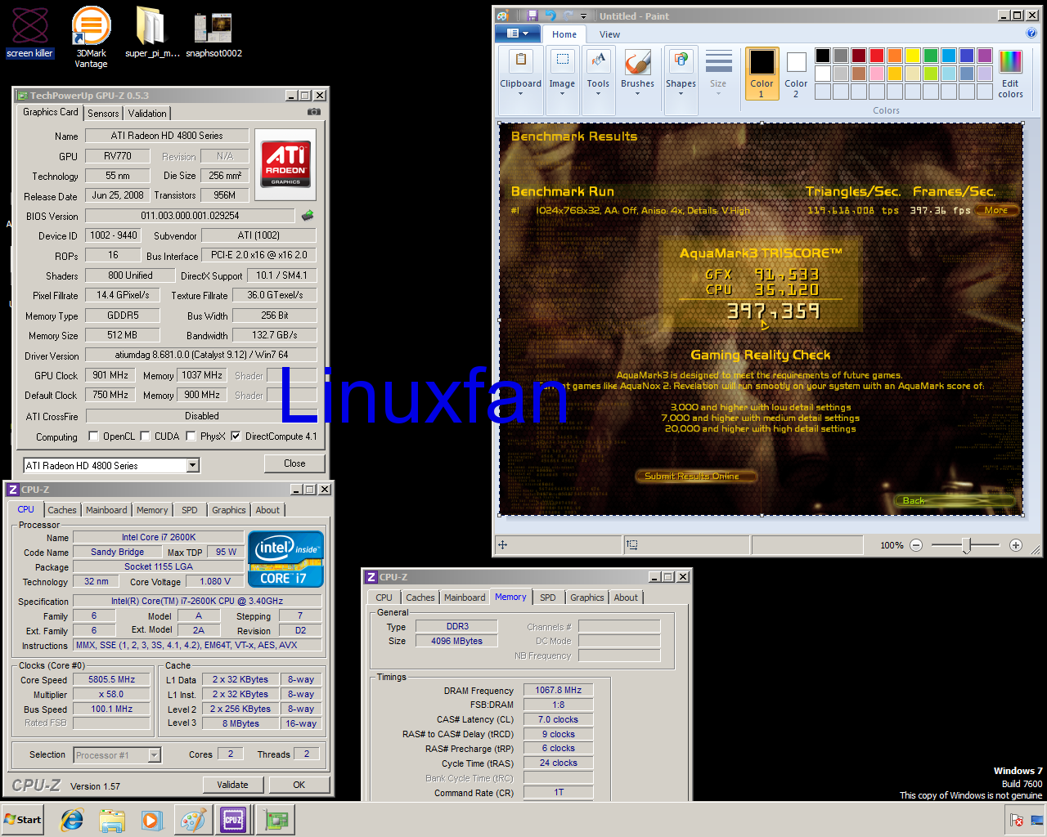Toggle the OpenCL checkbox in GPU-Z
This screenshot has width=1047, height=837.
pos(93,436)
